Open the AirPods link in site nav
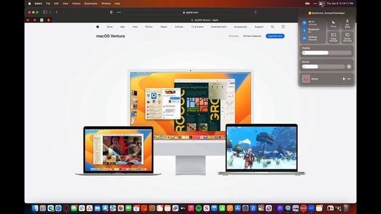The width and height of the screenshot is (381, 214). (179, 27)
